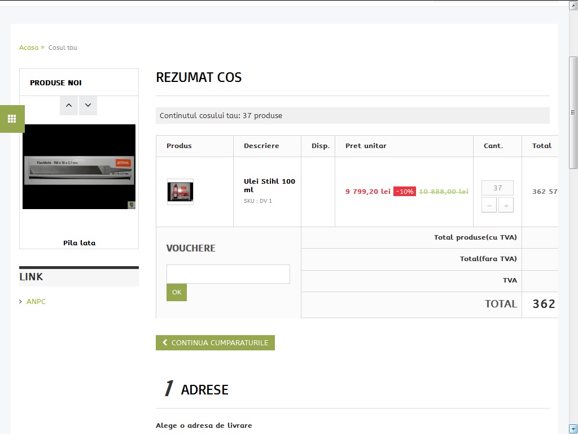Click the browser scrollbar up arrow
The width and height of the screenshot is (578, 434).
pyautogui.click(x=573, y=5)
